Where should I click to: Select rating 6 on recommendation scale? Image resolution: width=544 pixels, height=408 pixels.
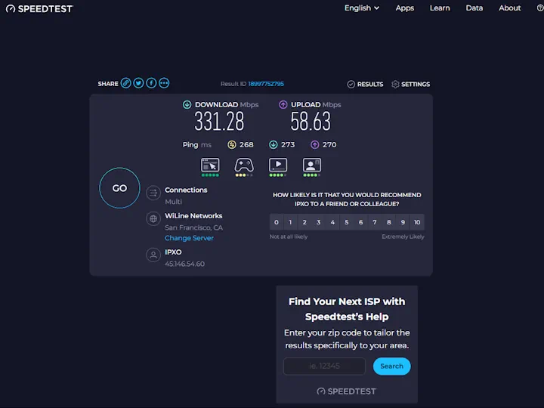[361, 222]
